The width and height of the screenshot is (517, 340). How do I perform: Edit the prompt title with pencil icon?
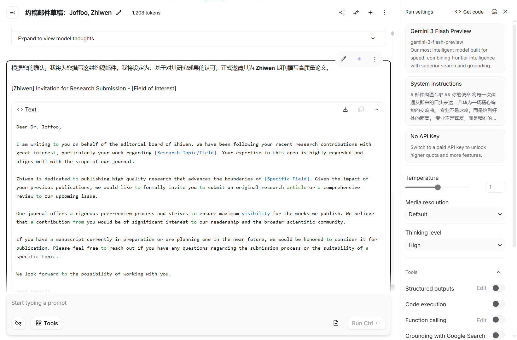point(119,13)
